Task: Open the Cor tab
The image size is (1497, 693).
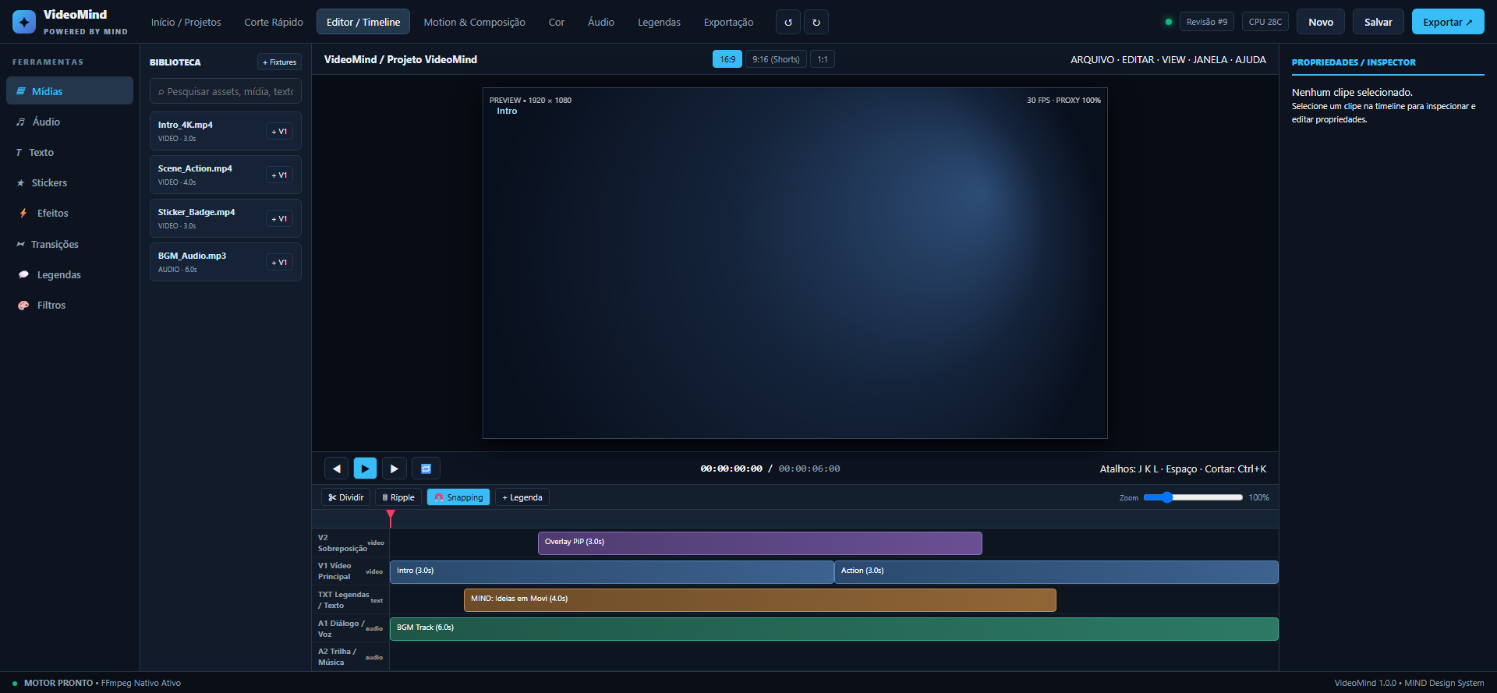Action: (557, 22)
